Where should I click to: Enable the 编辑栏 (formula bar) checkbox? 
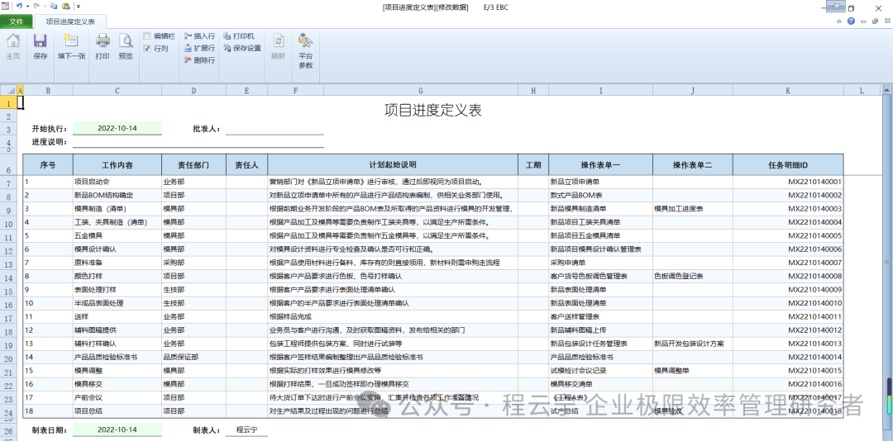point(147,36)
